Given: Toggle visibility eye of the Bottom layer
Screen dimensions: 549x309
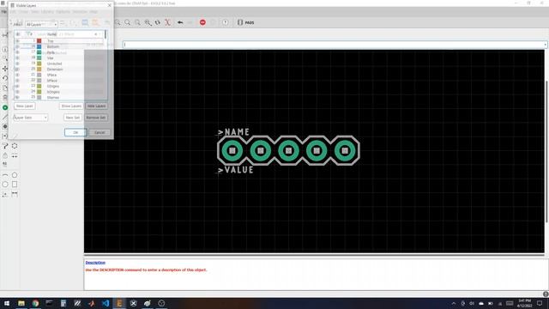Looking at the screenshot, I should [17, 46].
